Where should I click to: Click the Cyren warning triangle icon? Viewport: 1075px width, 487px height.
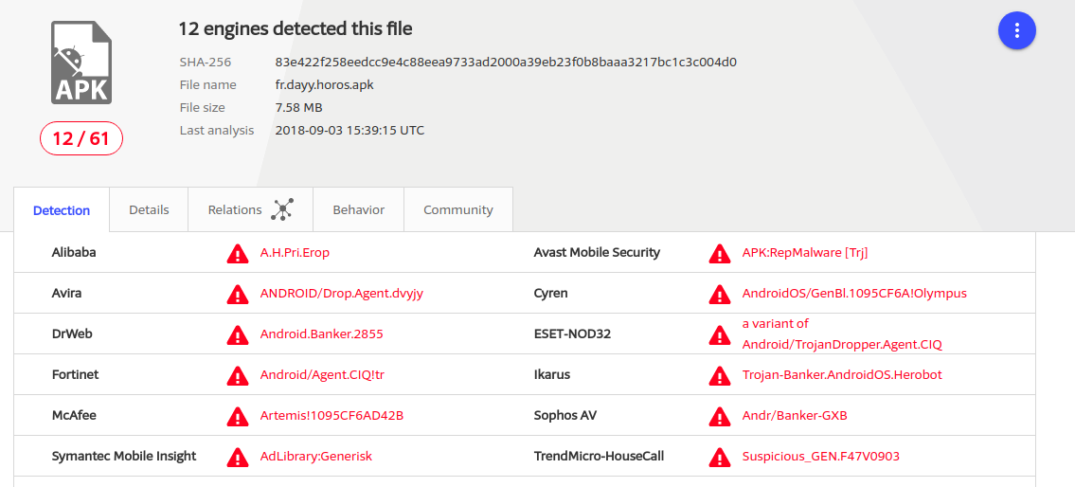click(720, 295)
